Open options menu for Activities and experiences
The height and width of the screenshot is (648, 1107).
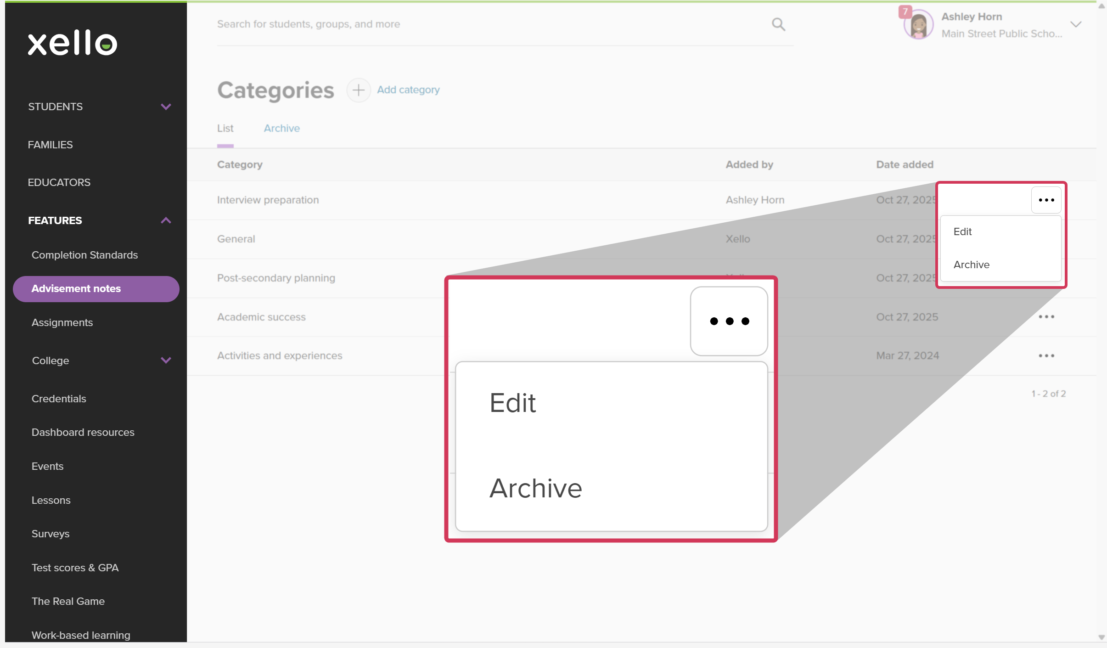1046,356
